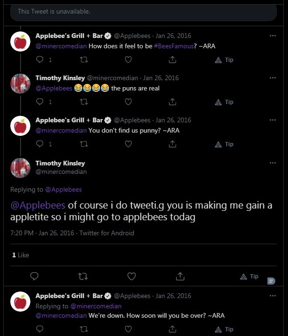View the 1 Like list
This screenshot has height=336, width=288.
tap(21, 255)
